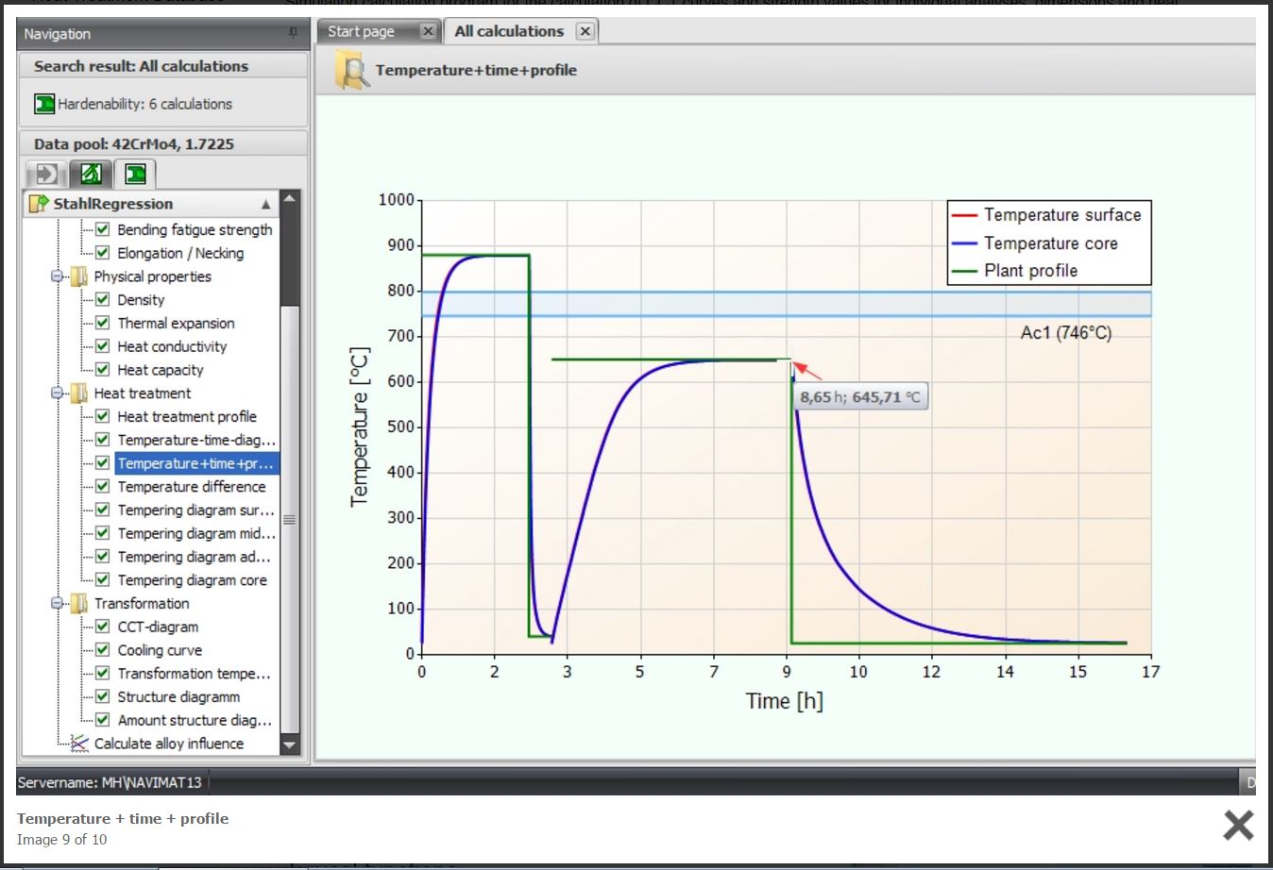Open Tempering diagram mid... item
The height and width of the screenshot is (870, 1273).
click(x=196, y=534)
